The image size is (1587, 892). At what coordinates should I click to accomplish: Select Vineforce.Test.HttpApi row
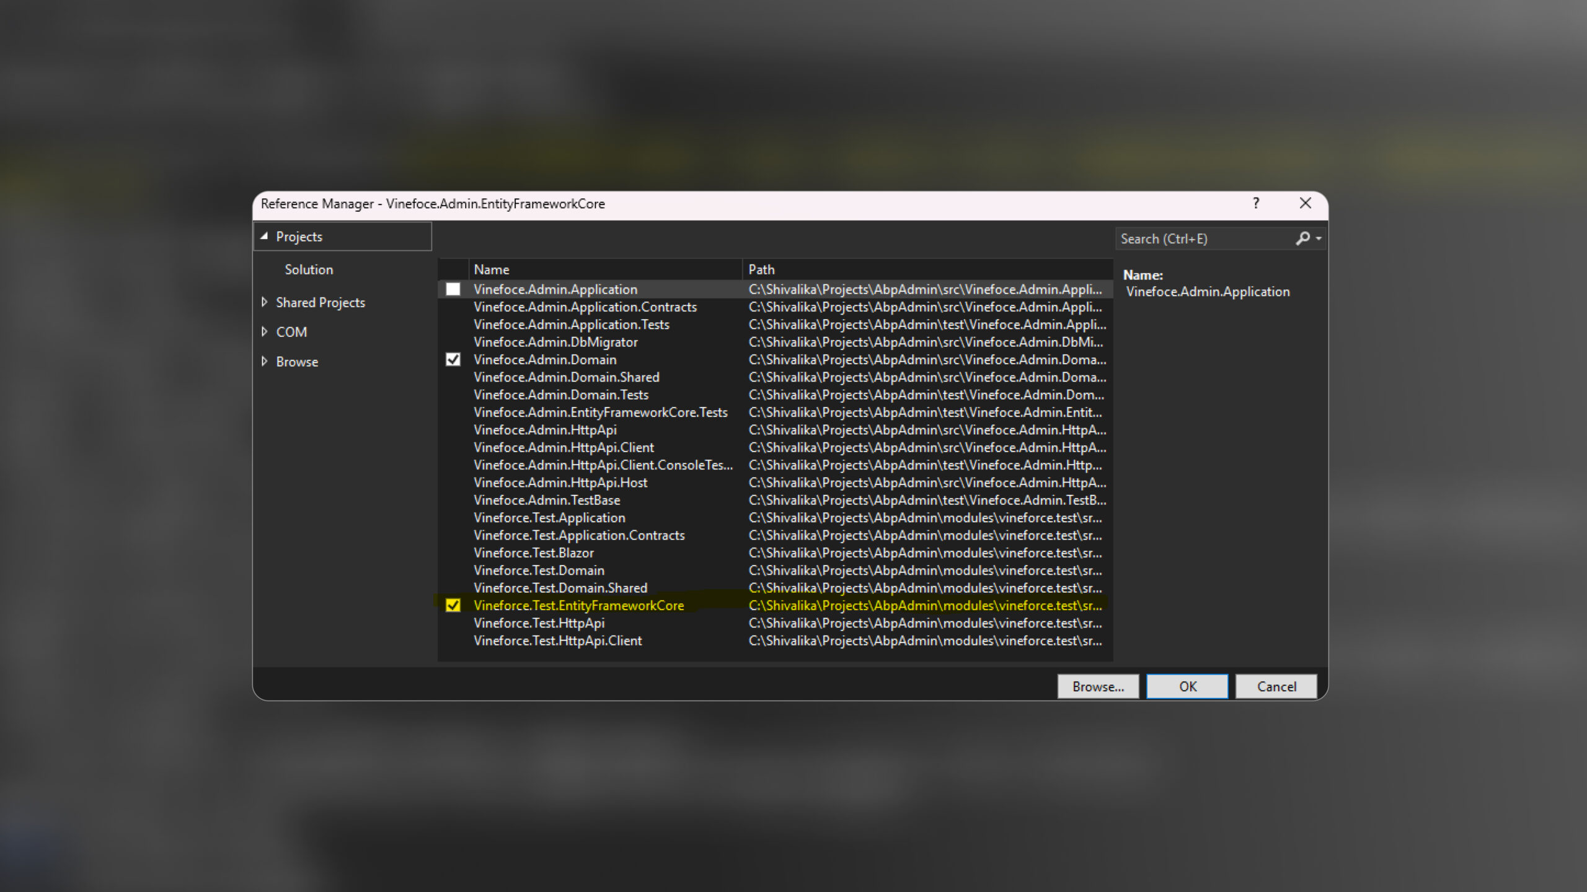tap(775, 623)
